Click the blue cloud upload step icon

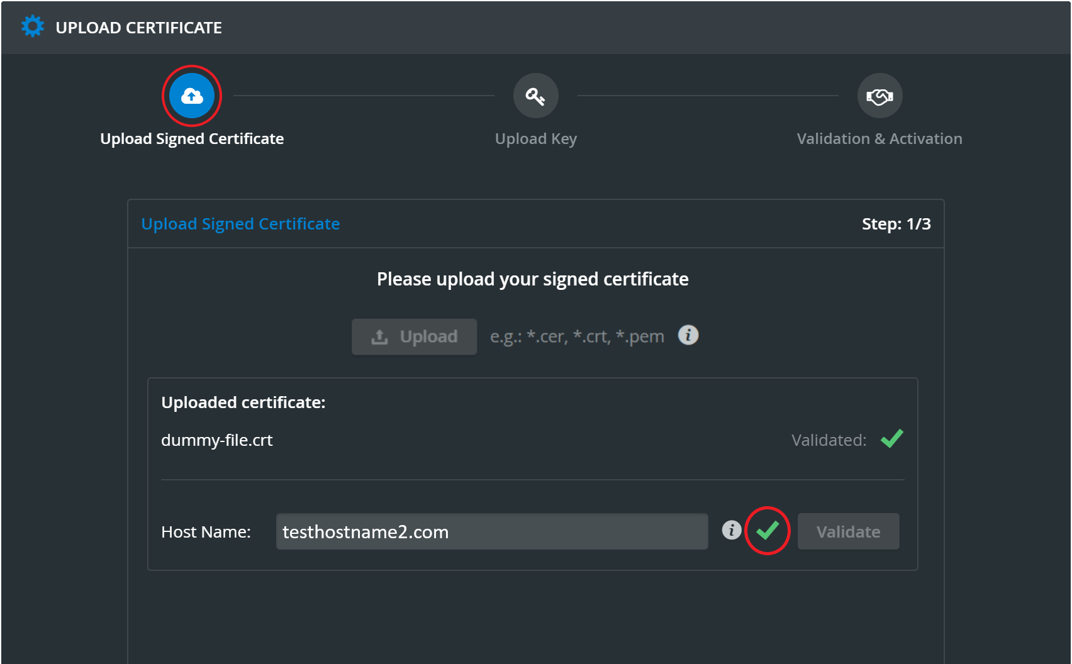pos(192,96)
